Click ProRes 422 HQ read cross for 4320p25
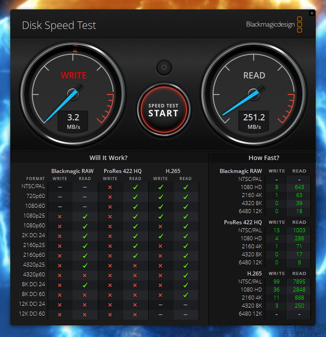The image size is (326, 337). pyautogui.click(x=135, y=266)
